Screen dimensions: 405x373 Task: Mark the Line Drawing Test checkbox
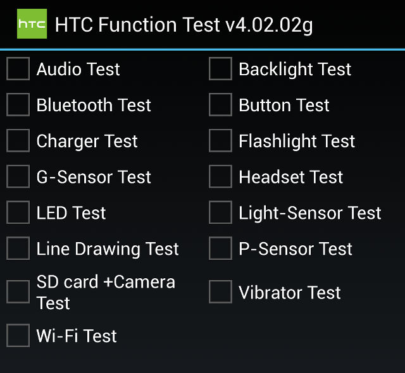coord(18,249)
